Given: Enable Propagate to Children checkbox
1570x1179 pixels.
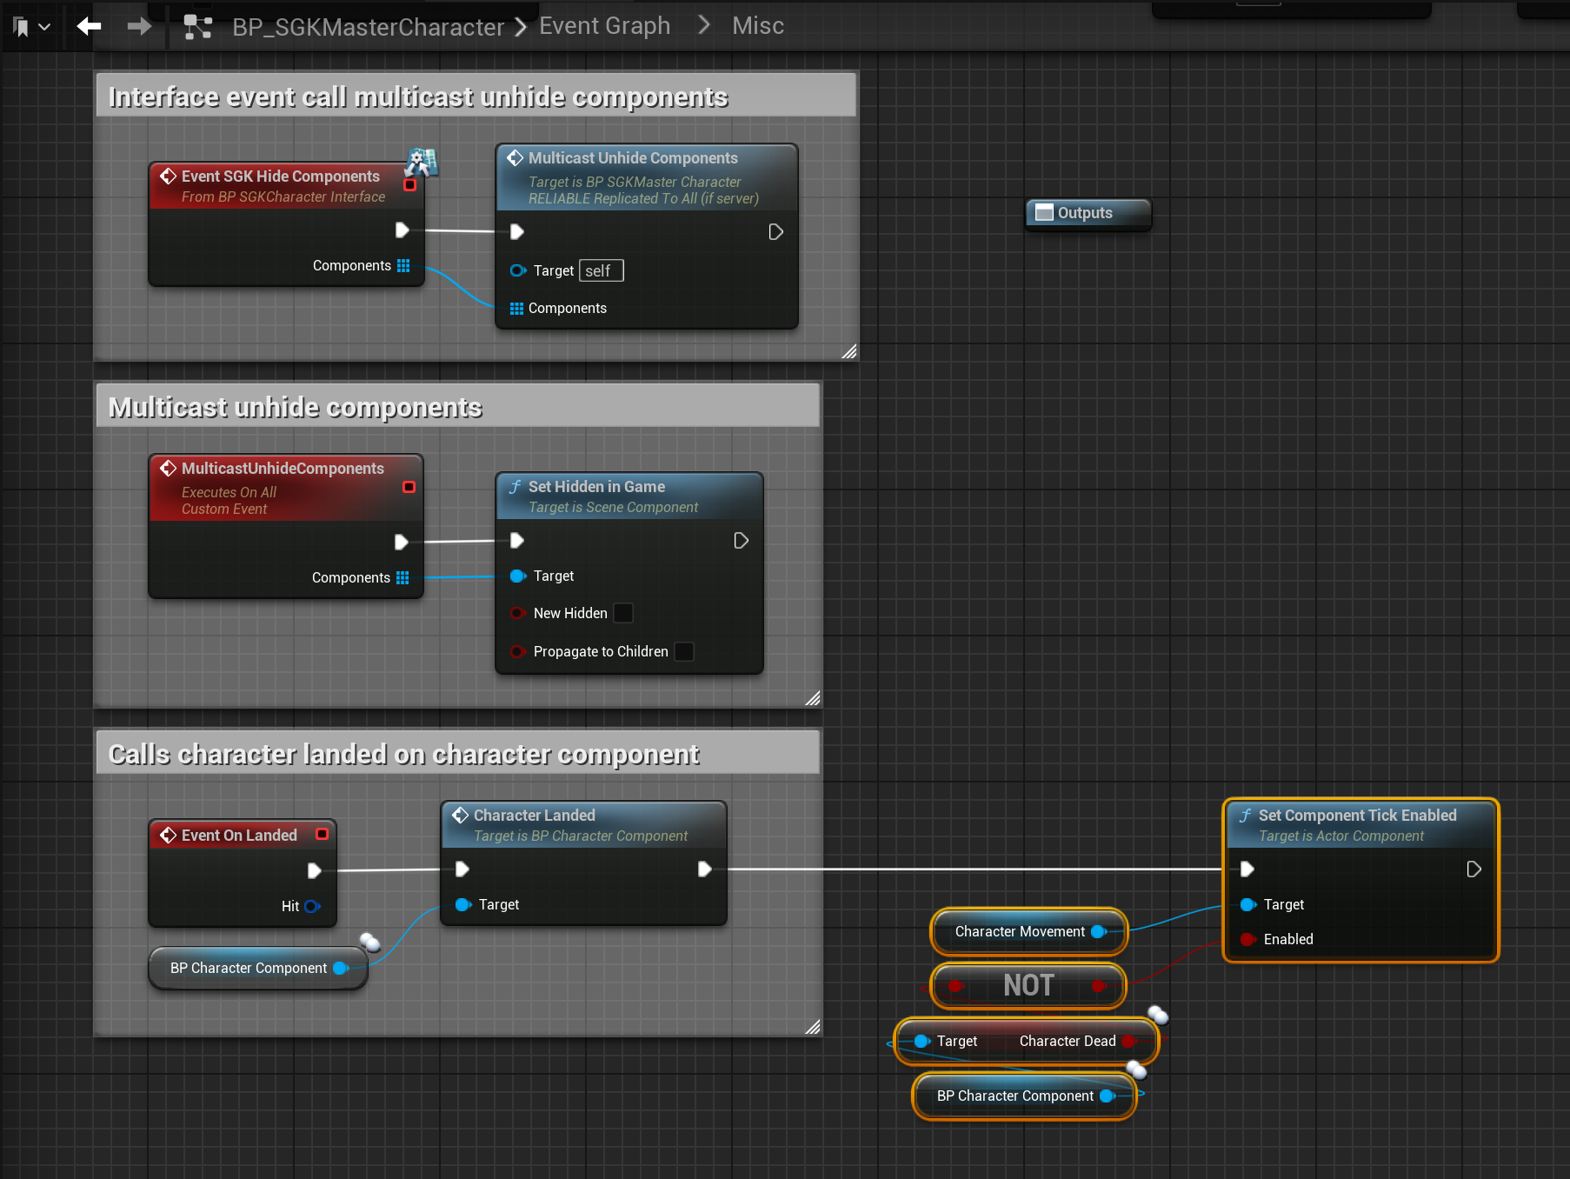Looking at the screenshot, I should pos(684,651).
